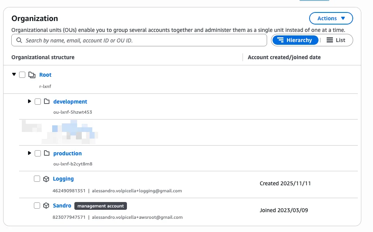373x232 pixels.
Task: Switch to List view
Action: [336, 40]
